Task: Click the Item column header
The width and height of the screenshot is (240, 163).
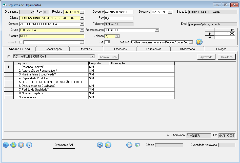Action: [x=55, y=63]
